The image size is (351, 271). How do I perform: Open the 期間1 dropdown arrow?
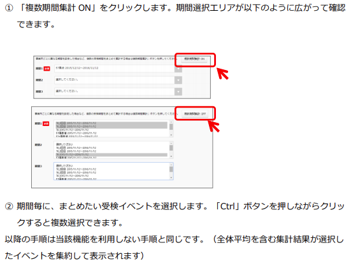[178, 69]
